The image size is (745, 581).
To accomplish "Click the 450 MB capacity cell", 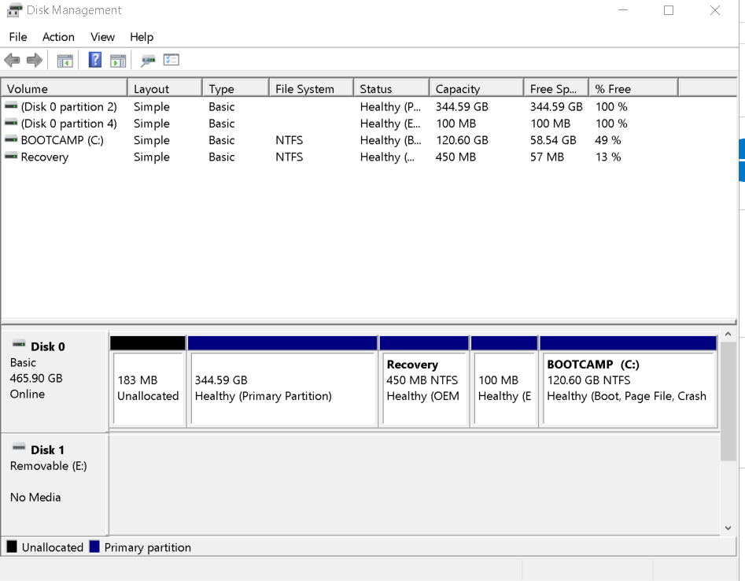I will (455, 157).
